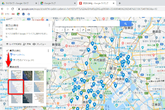The height and width of the screenshot is (110, 165).
Task: Toggle the 東京の神社 layer checkbox
Action: click(7, 51)
